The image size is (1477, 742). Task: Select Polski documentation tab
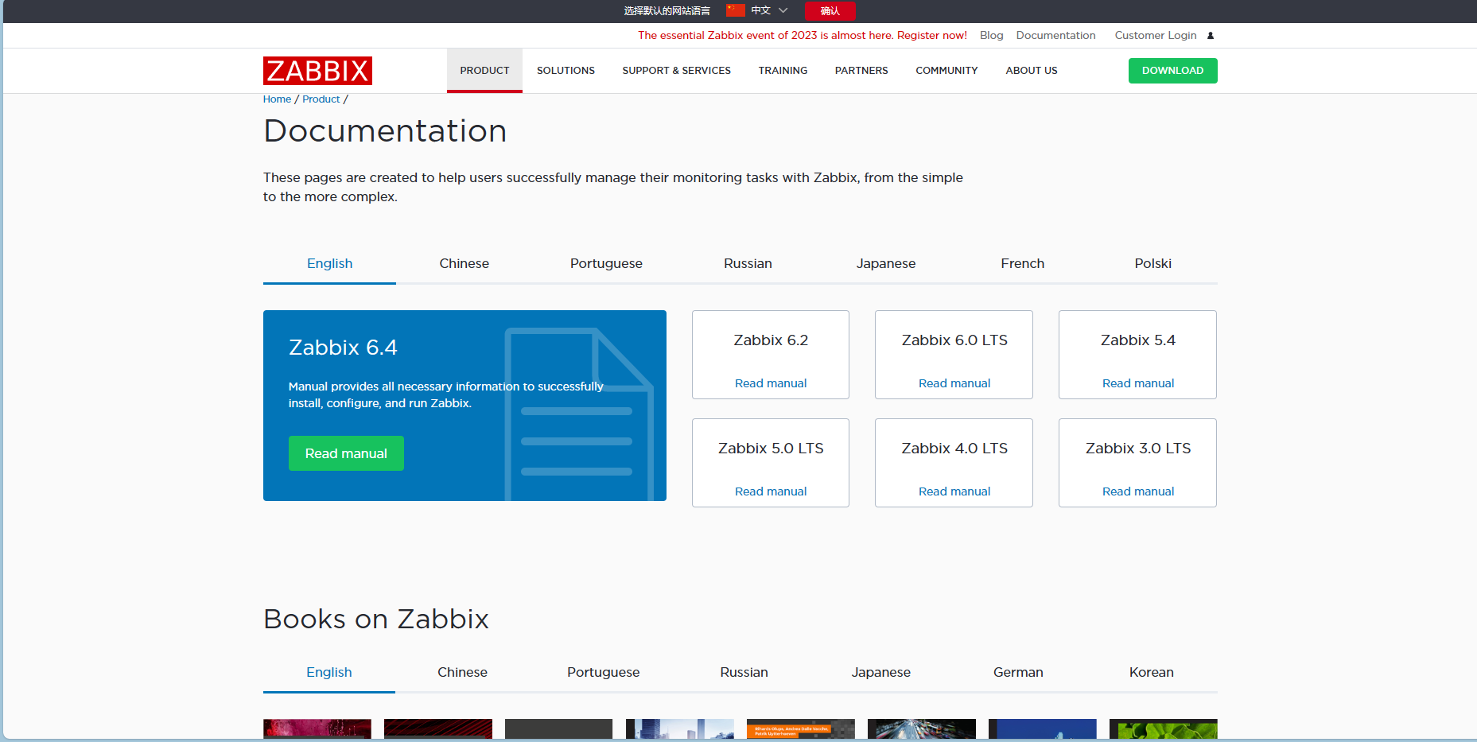(1152, 264)
